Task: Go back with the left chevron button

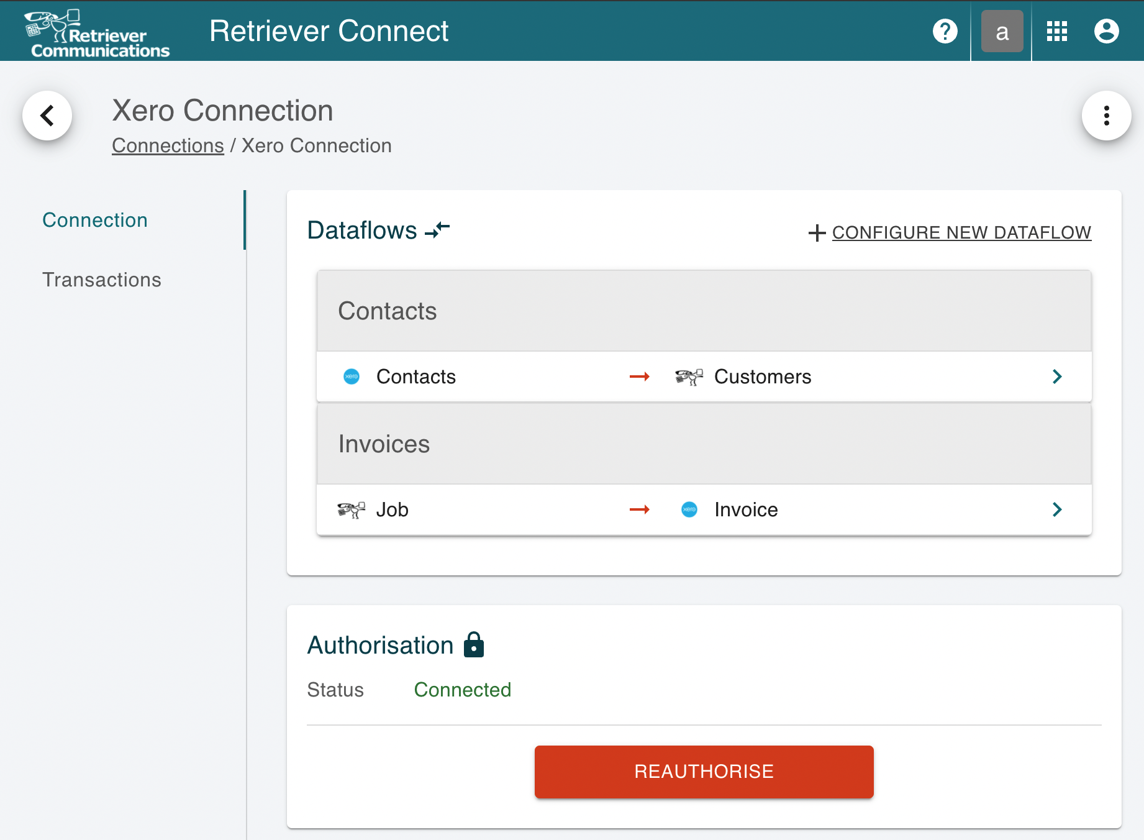Action: coord(47,116)
